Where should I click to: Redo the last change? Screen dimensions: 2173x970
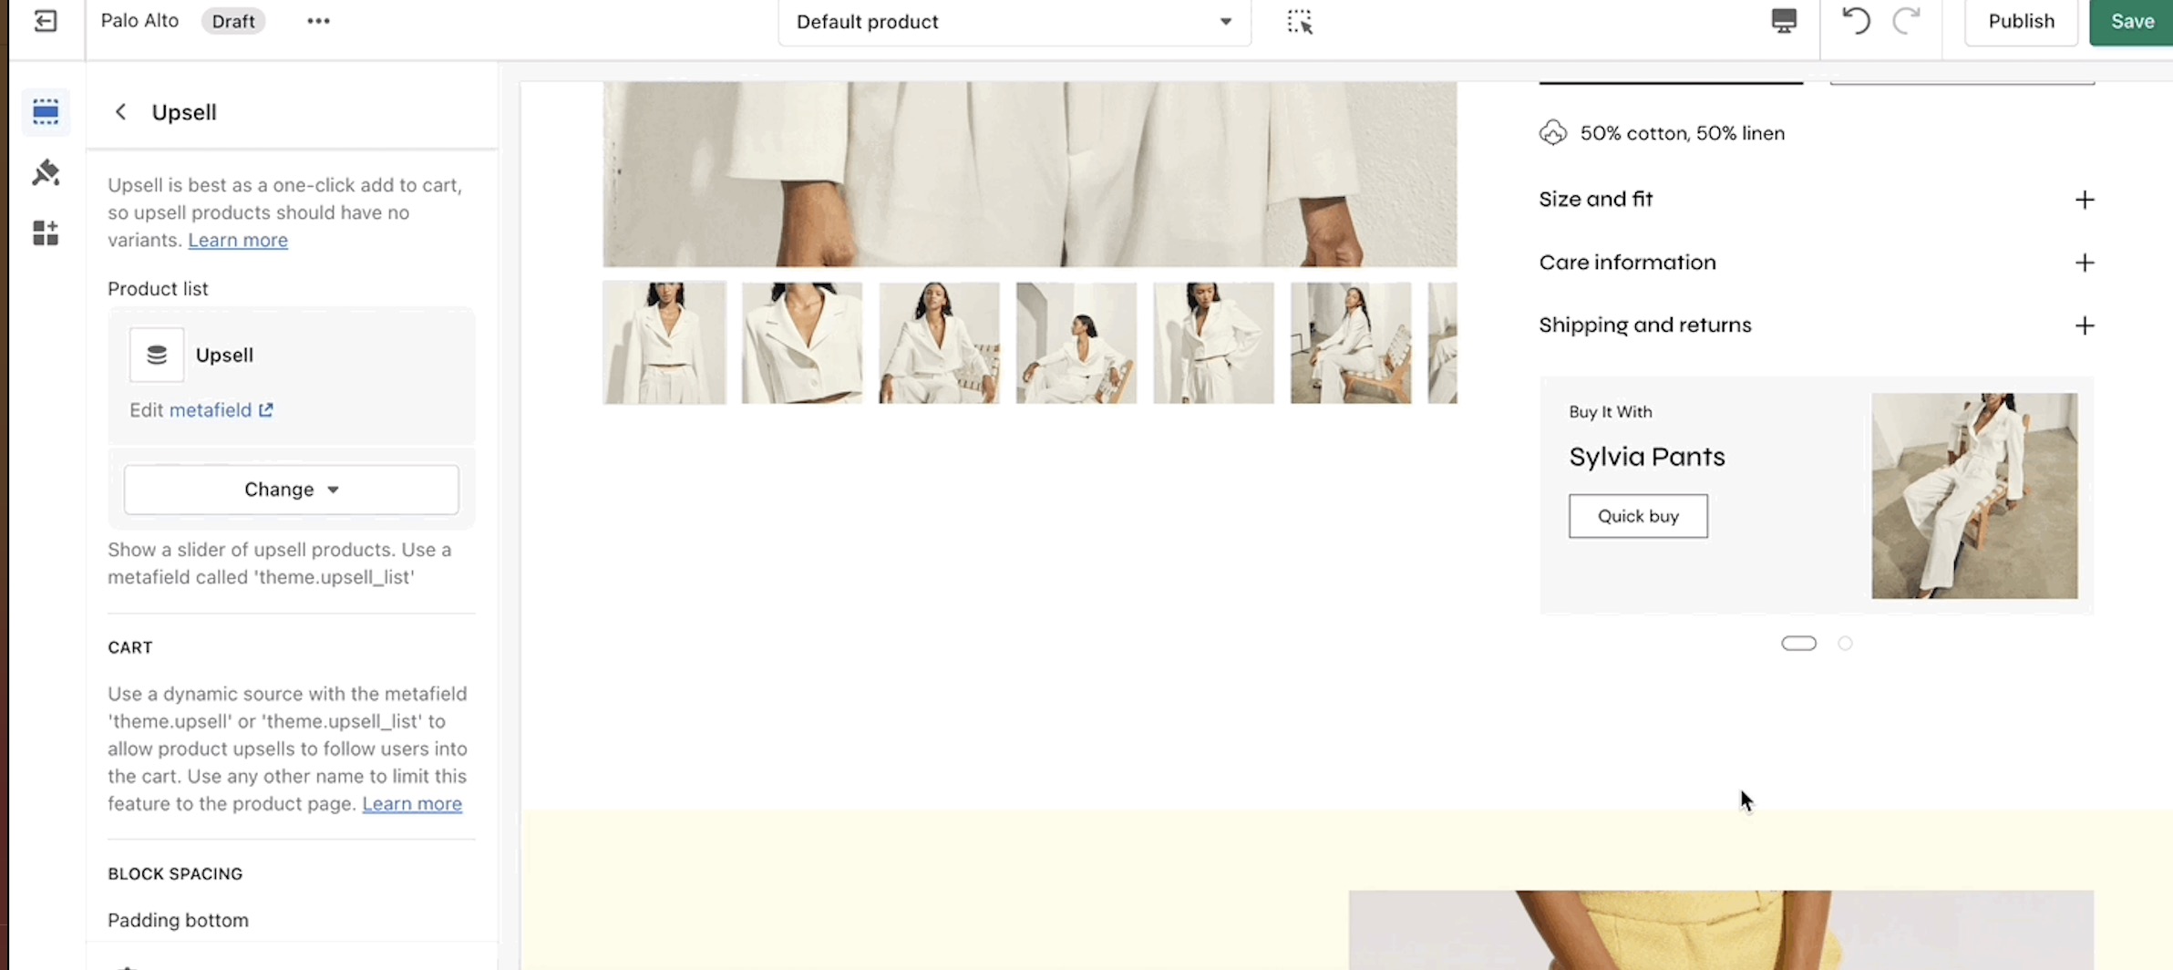1906,21
